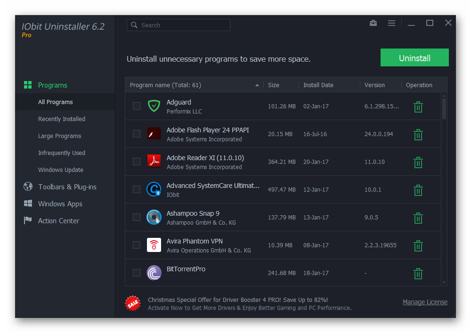Tick the Adobe Flash Player 24 PPAPI checkbox
The image size is (471, 333).
click(x=137, y=134)
